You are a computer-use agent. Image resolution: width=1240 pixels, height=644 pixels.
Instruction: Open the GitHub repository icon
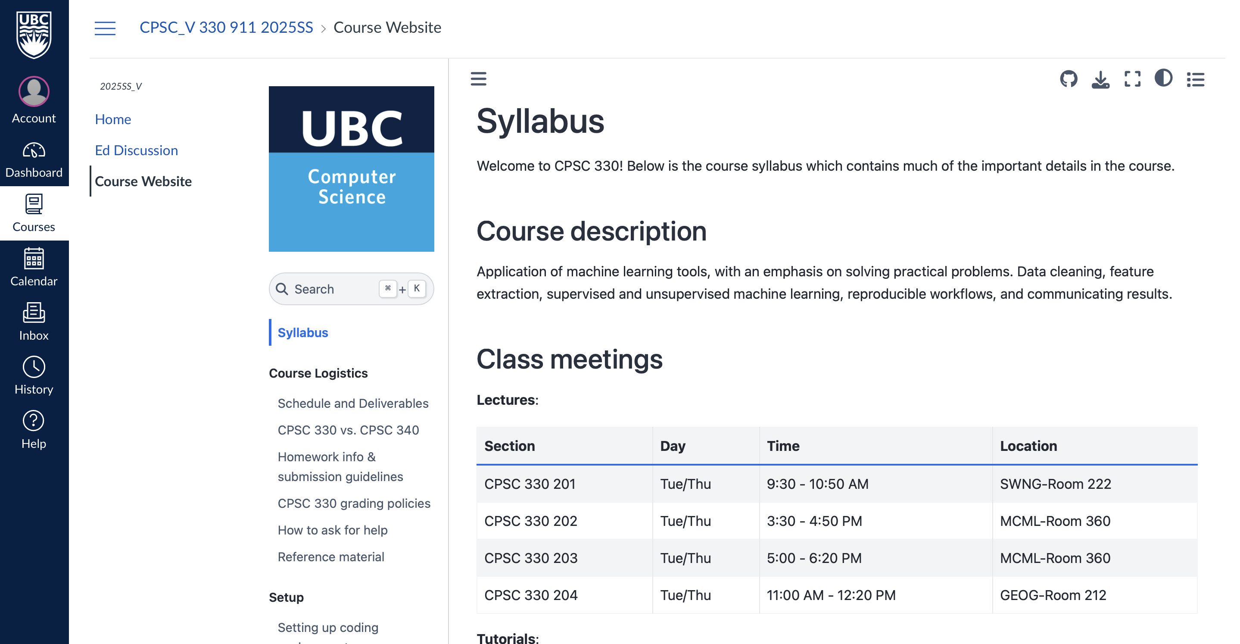(1068, 79)
